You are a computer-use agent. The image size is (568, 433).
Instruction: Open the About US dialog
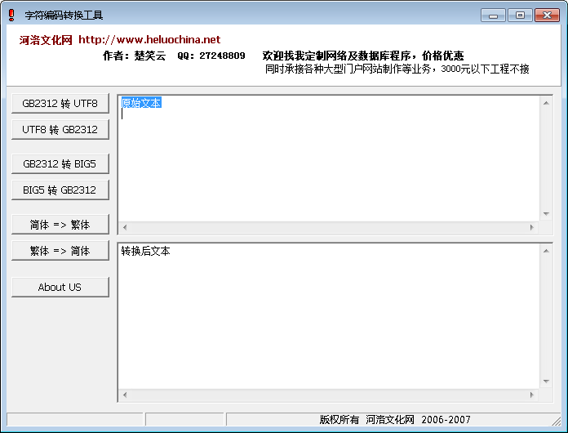pyautogui.click(x=60, y=288)
